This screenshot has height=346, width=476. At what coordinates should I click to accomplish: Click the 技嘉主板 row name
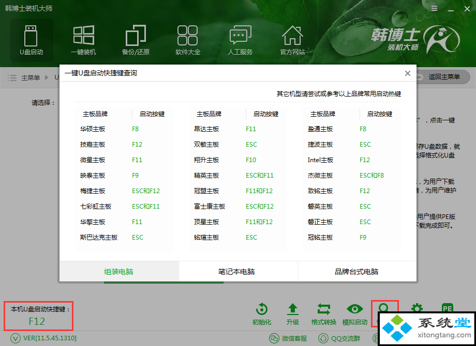[93, 145]
